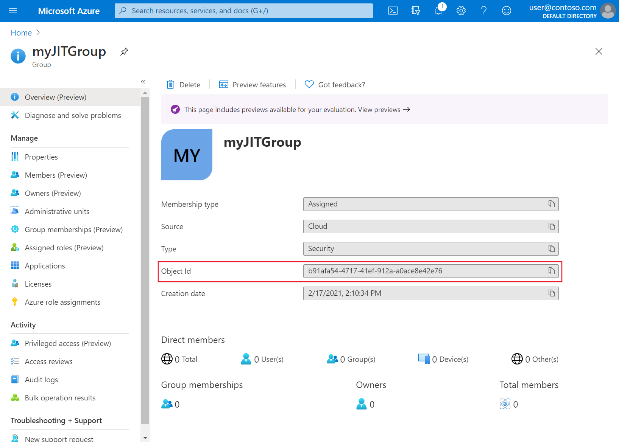Collapse the left navigation pane
The image size is (619, 442).
(143, 81)
